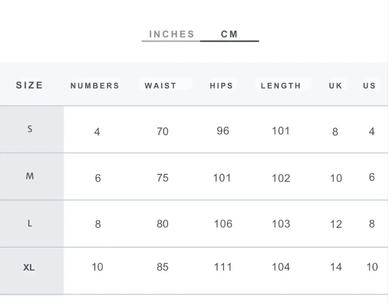Click UK size 12 cell
The image size is (388, 304).
[x=336, y=224]
